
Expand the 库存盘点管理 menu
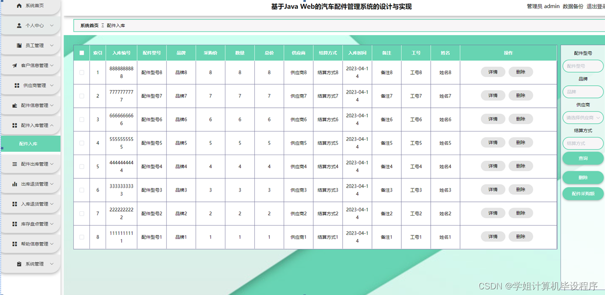pos(30,224)
